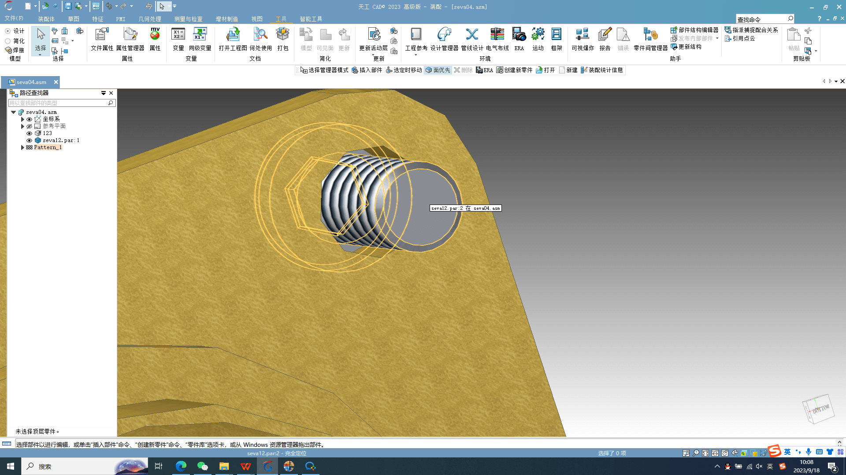The width and height of the screenshot is (846, 475).
Task: Open the 文件属性 file properties tool
Action: (102, 39)
